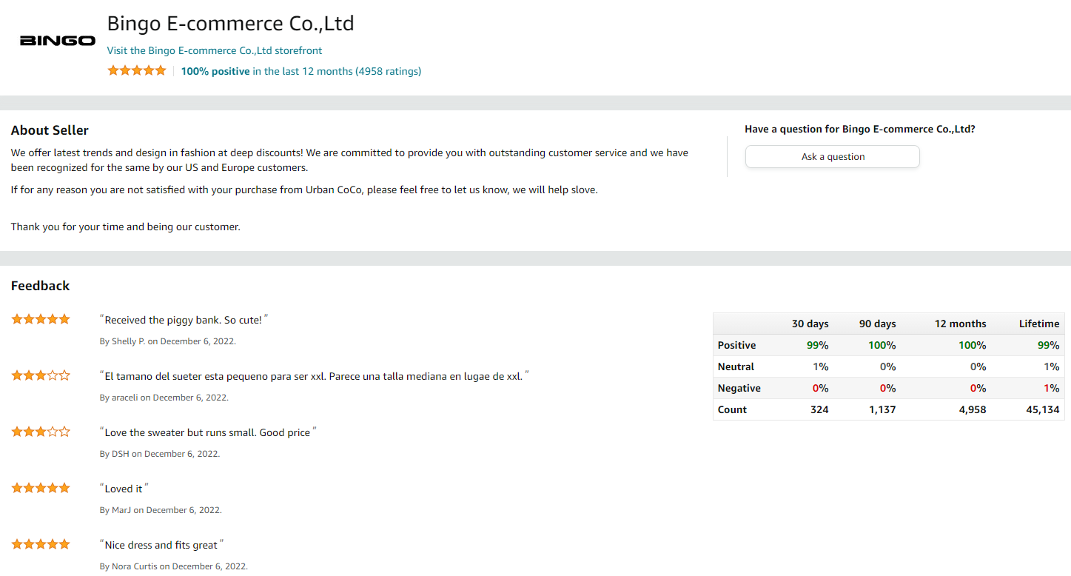Select the 90 days column header

click(877, 324)
